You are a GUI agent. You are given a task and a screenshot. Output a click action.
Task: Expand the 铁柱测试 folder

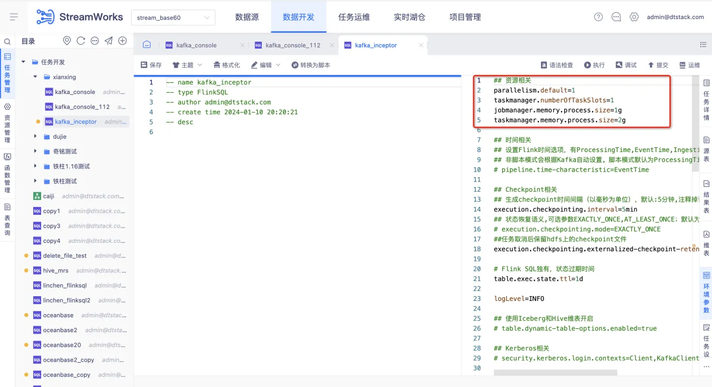pos(35,181)
